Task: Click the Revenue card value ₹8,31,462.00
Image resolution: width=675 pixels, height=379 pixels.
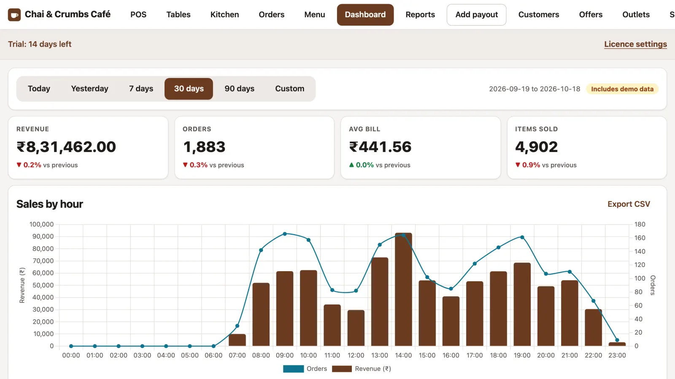Action: click(x=66, y=147)
